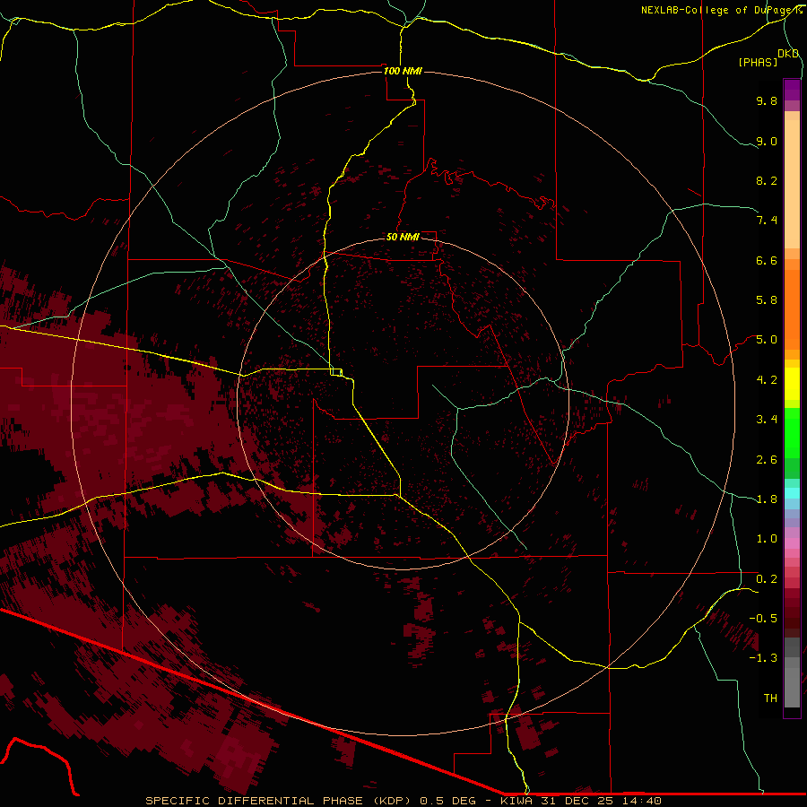The image size is (807, 807).
Task: Click the bright green segment of the color bar
Action: [792, 433]
